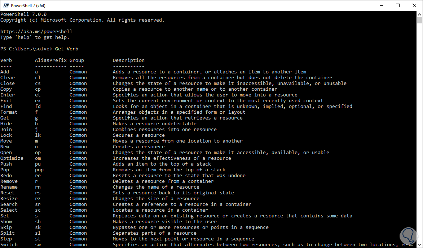Click the 'Lock' verb entry
Viewport: 423px width, 248px height.
[6, 135]
